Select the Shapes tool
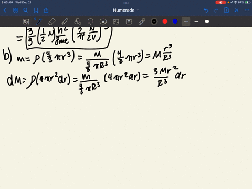This screenshot has height=189, width=252. 77,22
